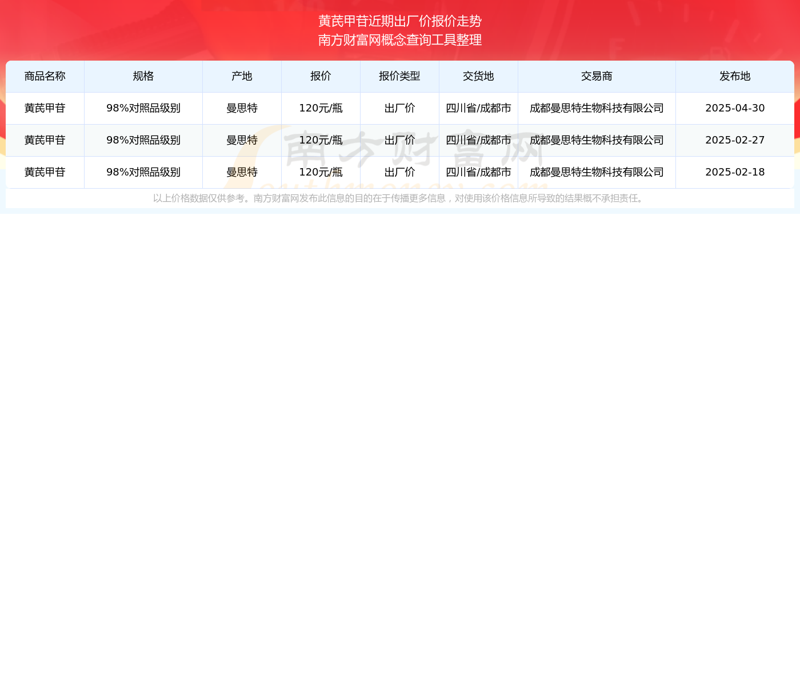Click the 产地 column header
800x689 pixels.
coord(242,77)
